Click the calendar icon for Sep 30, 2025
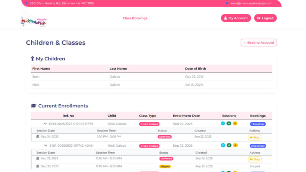The height and width of the screenshot is (172, 306). [37, 166]
